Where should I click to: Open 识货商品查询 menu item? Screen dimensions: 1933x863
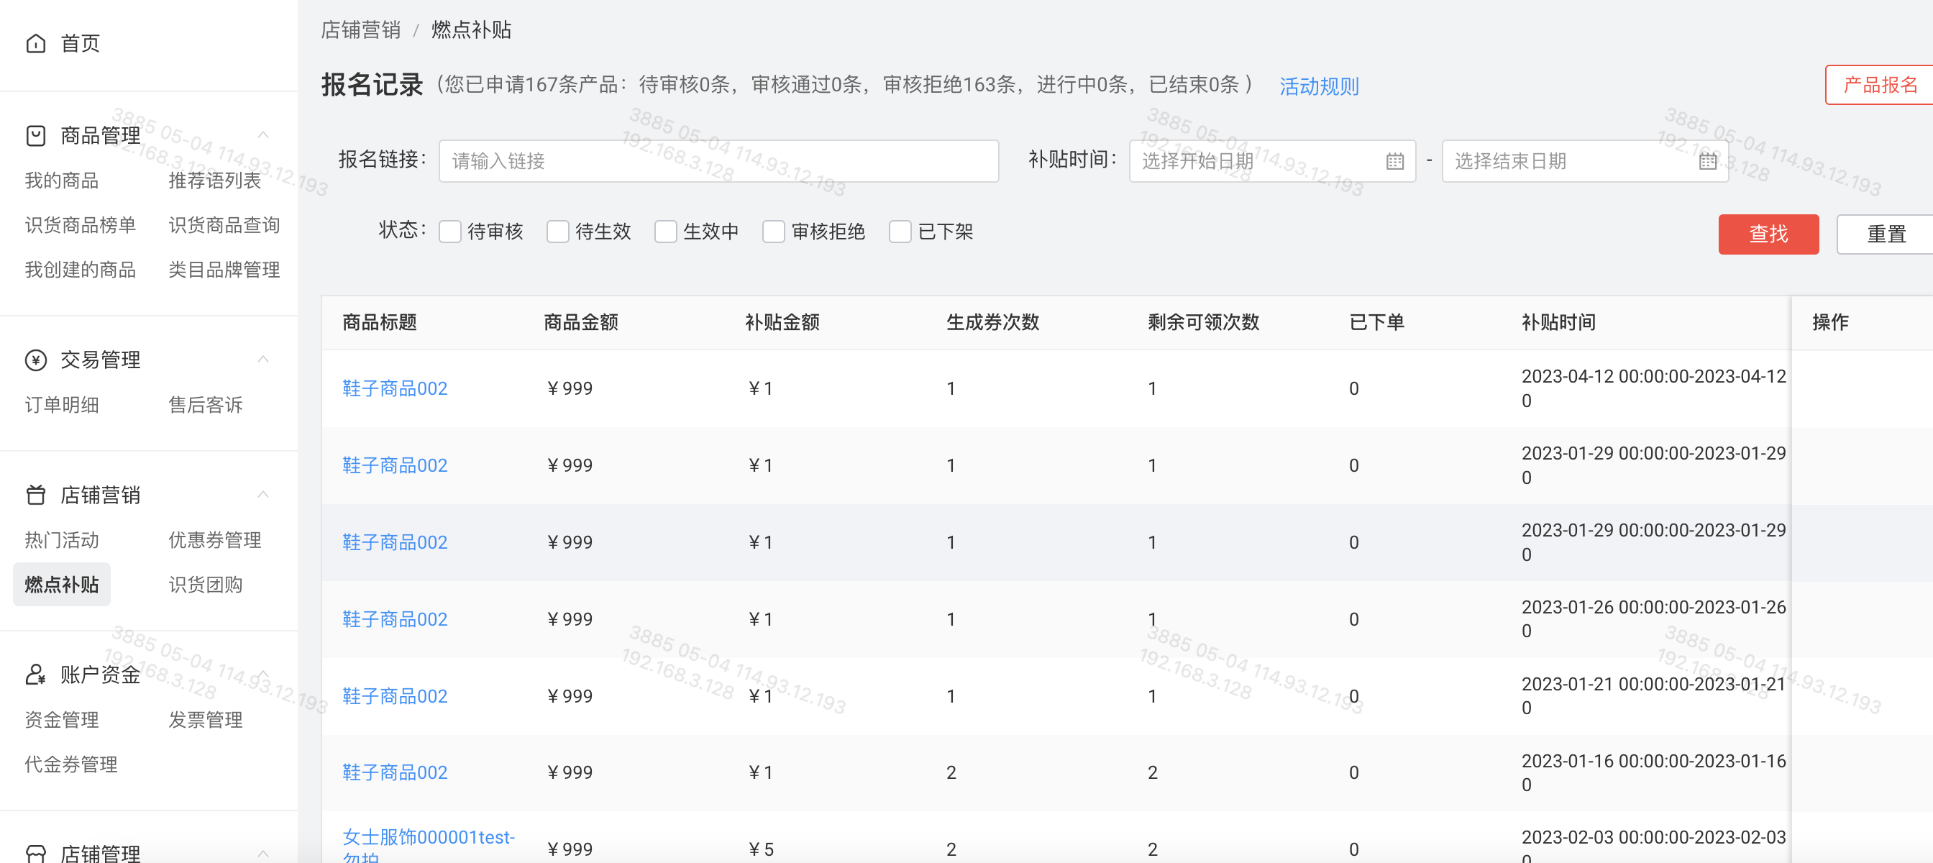tap(224, 225)
